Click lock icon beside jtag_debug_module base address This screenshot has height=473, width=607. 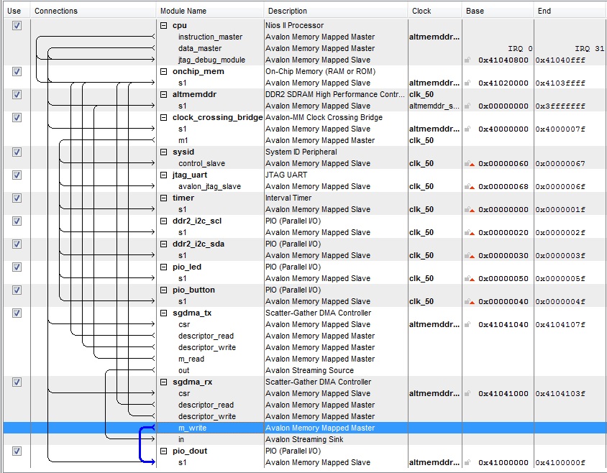468,60
